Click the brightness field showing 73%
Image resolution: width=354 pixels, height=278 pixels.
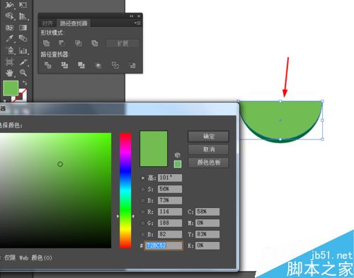(x=170, y=200)
